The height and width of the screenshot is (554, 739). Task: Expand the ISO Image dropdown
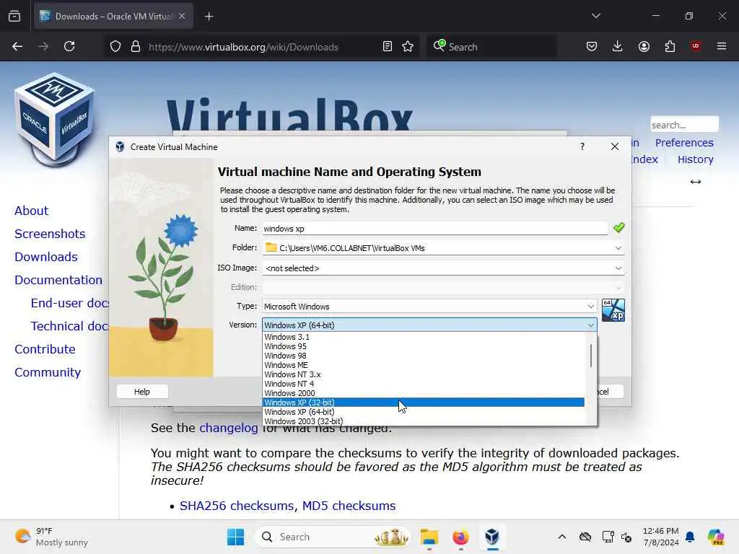[x=618, y=268]
